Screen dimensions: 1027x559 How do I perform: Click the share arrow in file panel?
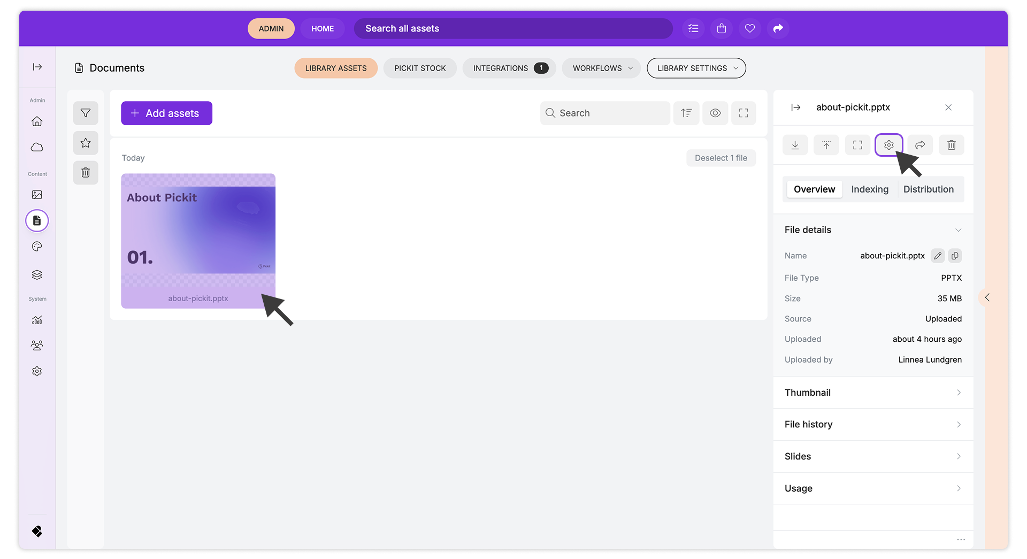(920, 145)
